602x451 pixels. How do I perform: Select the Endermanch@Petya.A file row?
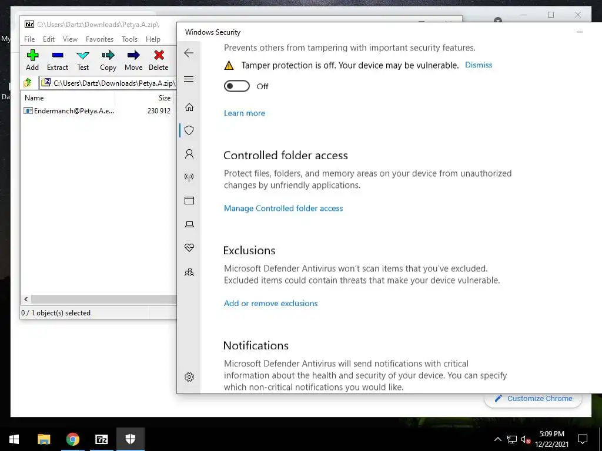point(98,111)
